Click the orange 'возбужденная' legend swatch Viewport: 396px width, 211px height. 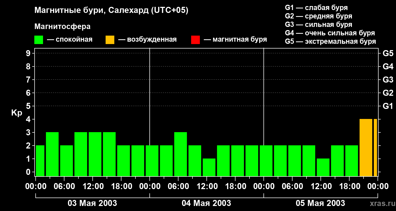tap(110, 40)
